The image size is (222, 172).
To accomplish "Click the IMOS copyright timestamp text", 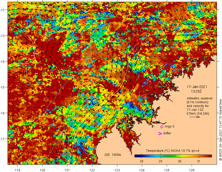I will [x=220, y=130].
